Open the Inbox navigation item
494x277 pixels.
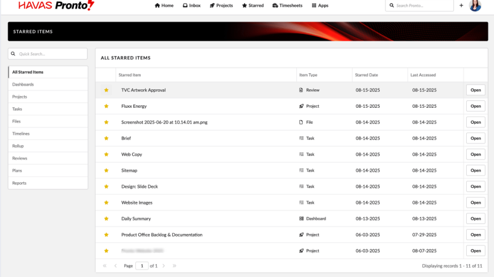[191, 6]
